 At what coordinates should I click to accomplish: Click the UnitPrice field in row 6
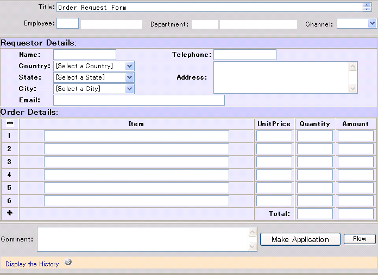coord(274,201)
